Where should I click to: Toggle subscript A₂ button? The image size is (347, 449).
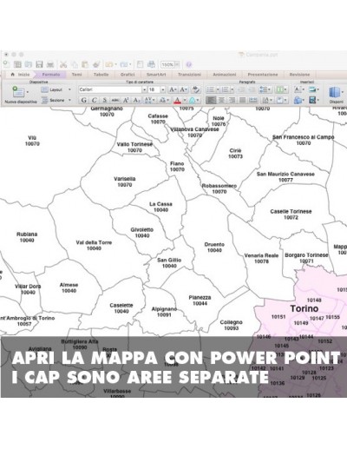point(136,100)
